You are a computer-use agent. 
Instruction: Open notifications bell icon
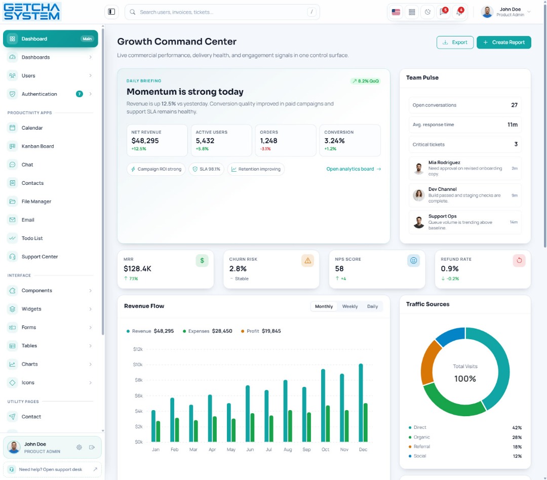tap(459, 12)
